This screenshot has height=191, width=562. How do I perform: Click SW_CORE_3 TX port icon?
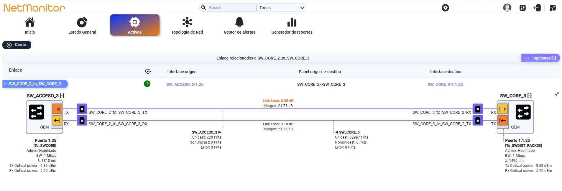click(x=503, y=121)
